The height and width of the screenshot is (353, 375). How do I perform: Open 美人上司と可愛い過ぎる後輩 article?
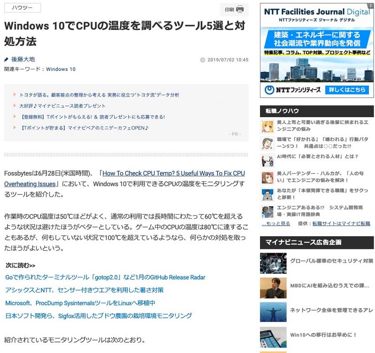(322, 126)
